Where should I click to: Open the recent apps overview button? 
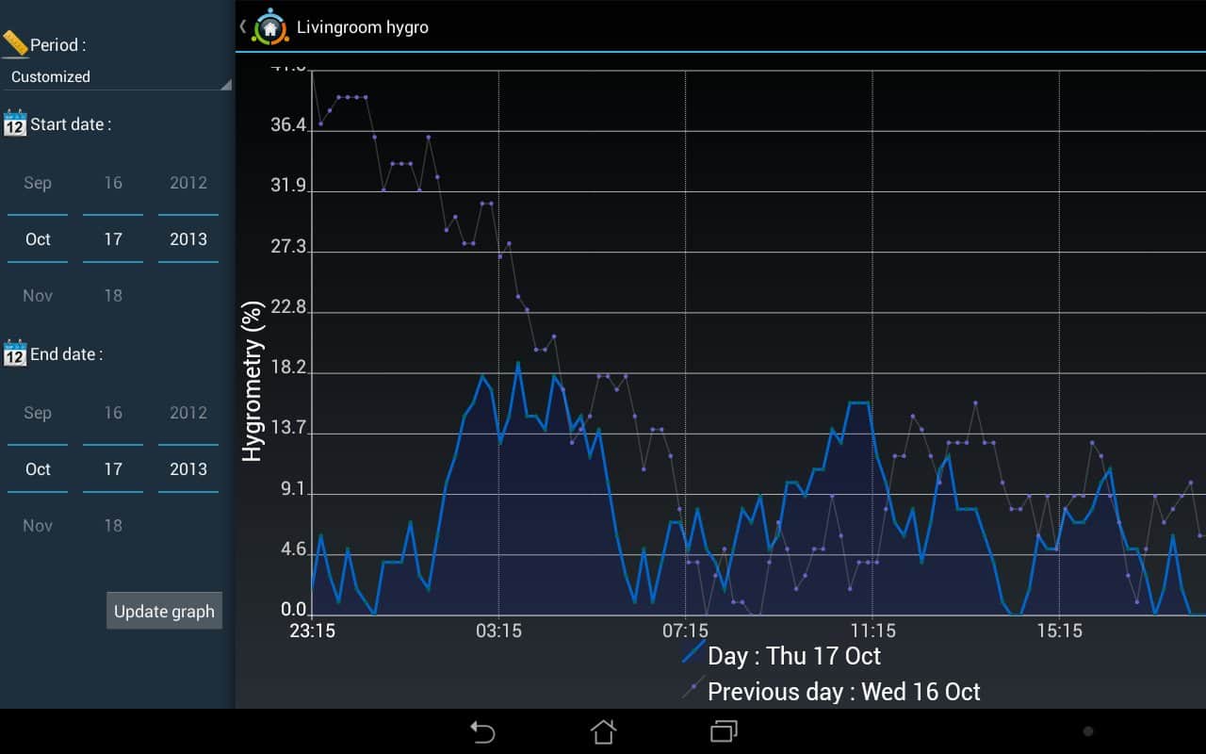point(724,731)
